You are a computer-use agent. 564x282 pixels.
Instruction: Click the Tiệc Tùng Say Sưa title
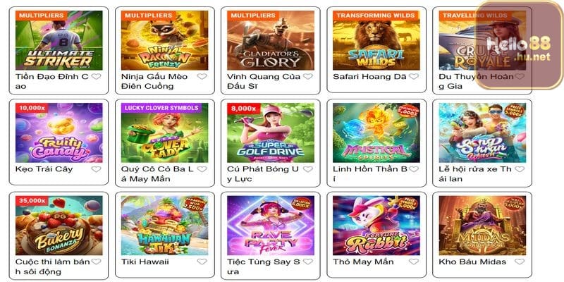tap(264, 266)
